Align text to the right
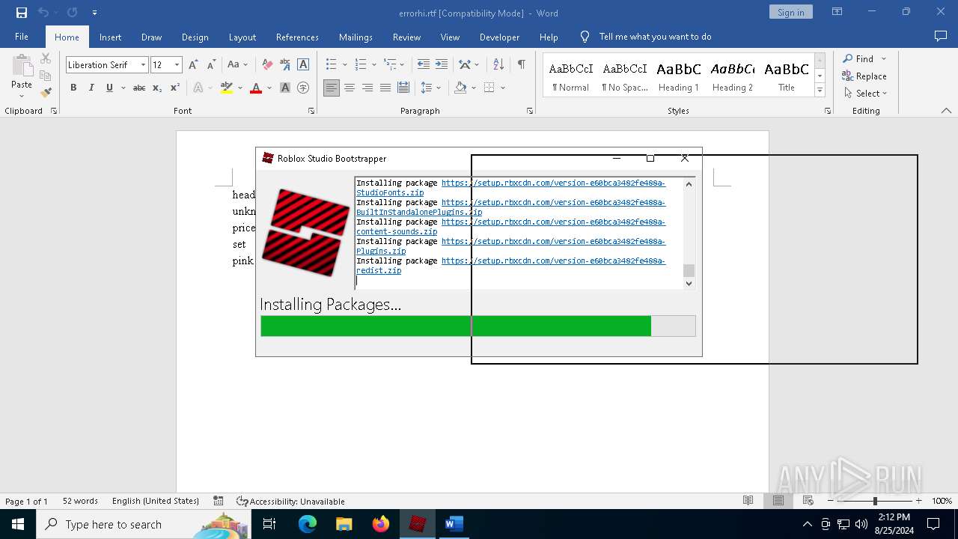958x539 pixels. [367, 88]
